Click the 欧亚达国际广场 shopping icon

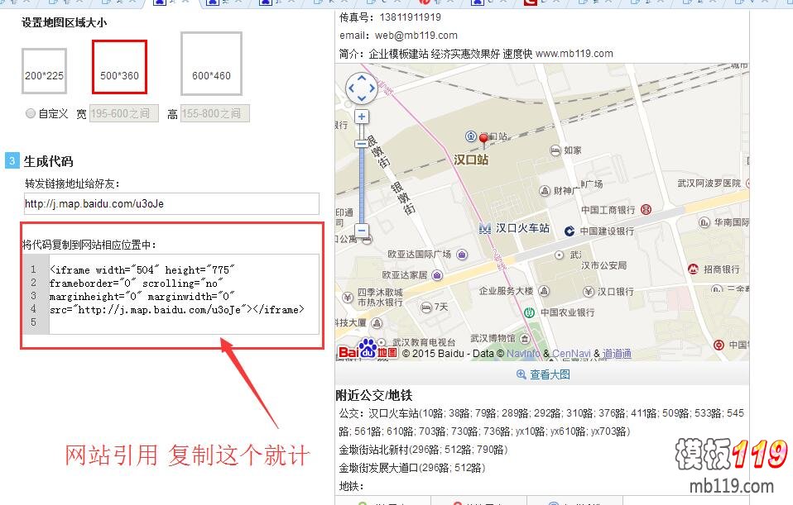click(x=462, y=255)
